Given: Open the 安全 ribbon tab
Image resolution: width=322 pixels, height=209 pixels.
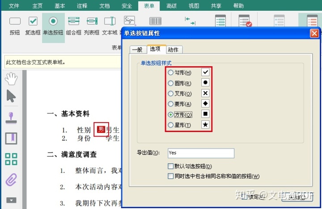Looking at the screenshot, I should [x=127, y=6].
